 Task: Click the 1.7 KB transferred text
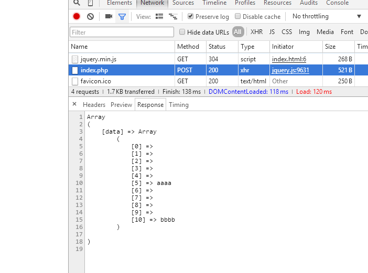131,92
